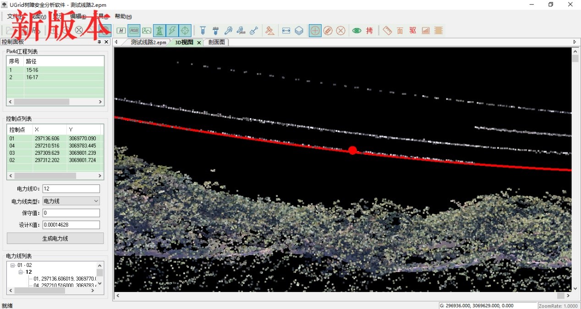Click the shovel tool icon
Screen dimensions: 581x309
coord(254,31)
